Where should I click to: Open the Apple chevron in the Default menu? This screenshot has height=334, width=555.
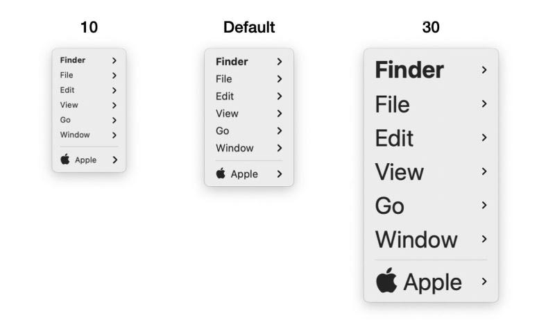[280, 174]
